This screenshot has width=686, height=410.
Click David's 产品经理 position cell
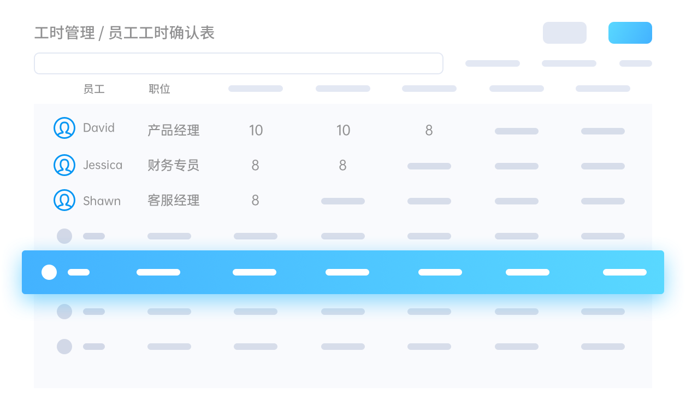174,130
